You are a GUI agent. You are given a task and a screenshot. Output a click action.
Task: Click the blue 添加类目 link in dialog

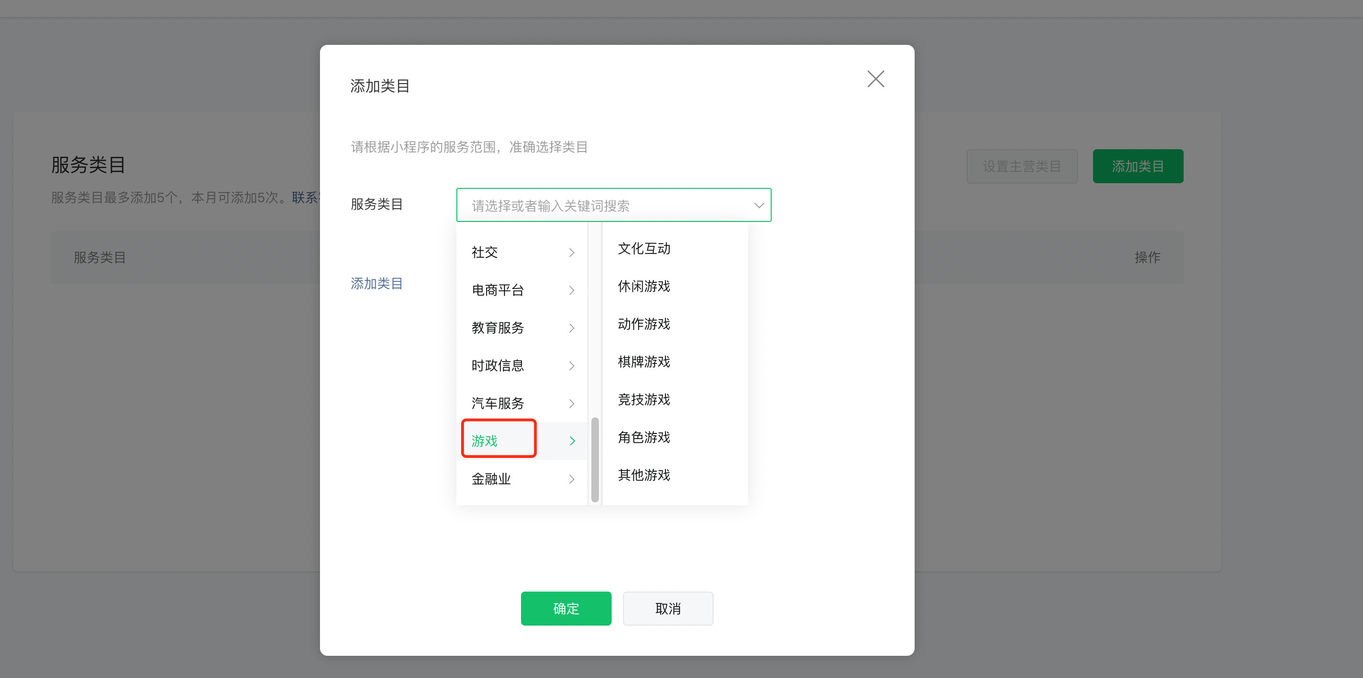click(376, 284)
